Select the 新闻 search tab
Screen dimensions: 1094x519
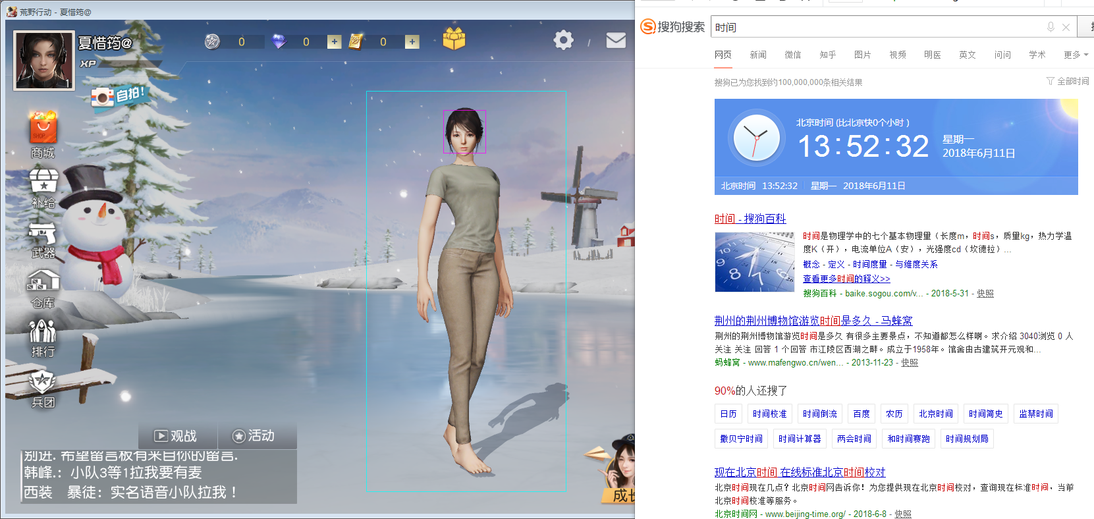click(x=758, y=55)
